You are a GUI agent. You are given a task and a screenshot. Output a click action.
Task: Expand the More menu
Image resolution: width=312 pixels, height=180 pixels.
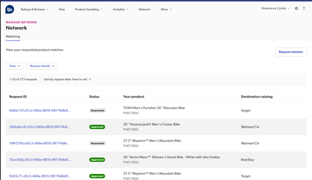tap(166, 9)
